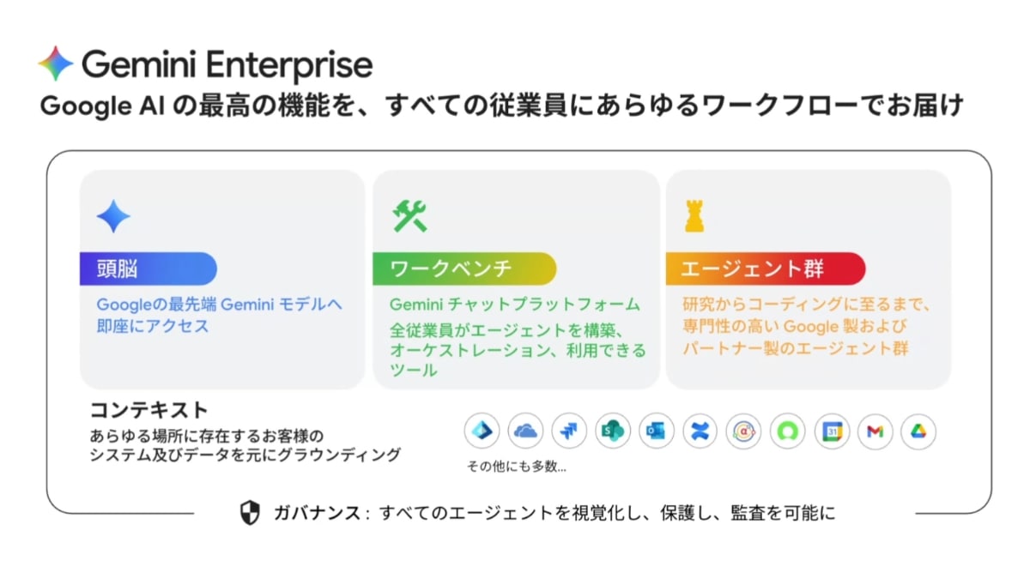Click the Outlook connector icon
1030x567 pixels.
point(657,431)
